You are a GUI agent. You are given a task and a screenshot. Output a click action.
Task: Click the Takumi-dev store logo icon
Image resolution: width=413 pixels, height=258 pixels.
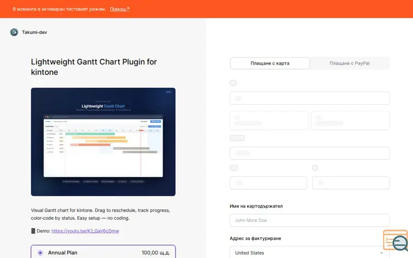[14, 32]
